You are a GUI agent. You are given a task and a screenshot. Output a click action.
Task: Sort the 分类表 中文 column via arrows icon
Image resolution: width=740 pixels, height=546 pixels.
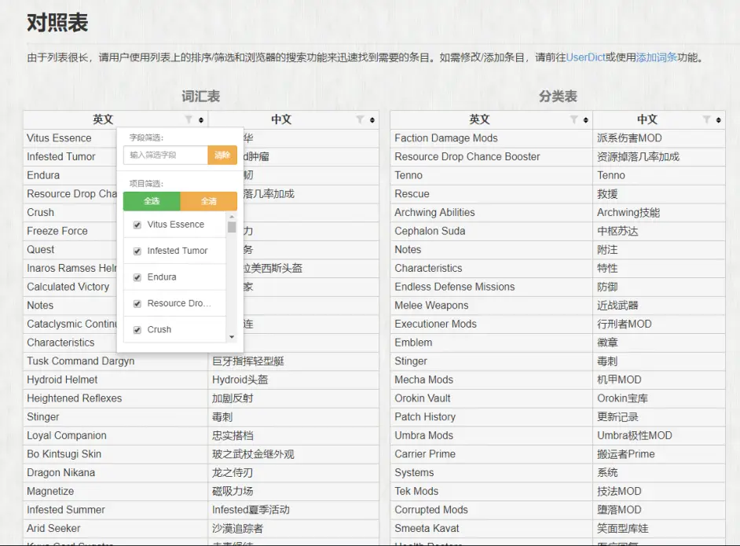[x=718, y=120]
